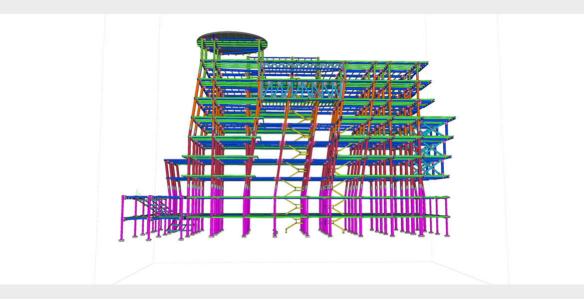
Task: Click the base plate under the leftmost annex column
Action: tap(122, 241)
